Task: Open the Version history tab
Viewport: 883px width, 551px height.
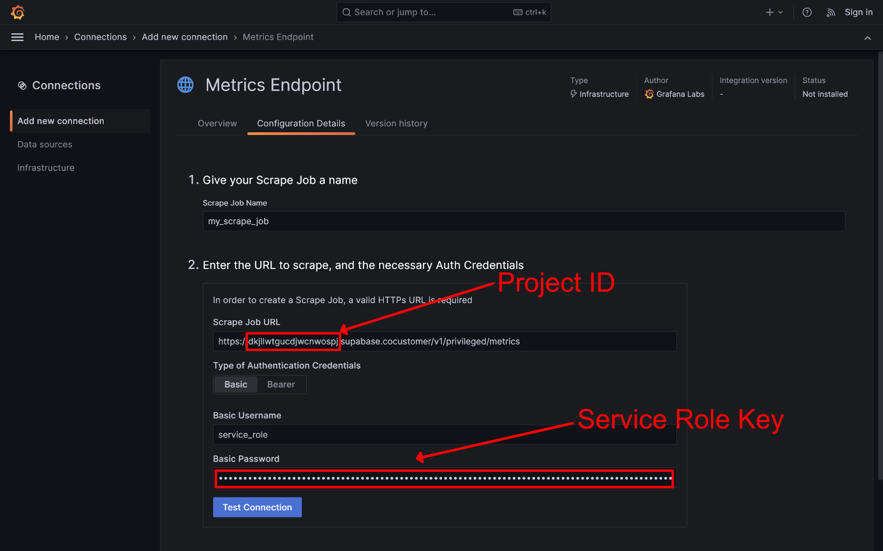Action: [x=396, y=123]
